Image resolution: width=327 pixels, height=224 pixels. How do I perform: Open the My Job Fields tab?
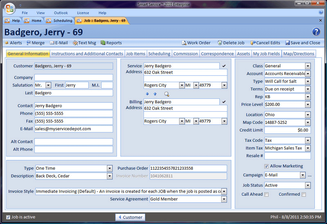tap(267, 54)
